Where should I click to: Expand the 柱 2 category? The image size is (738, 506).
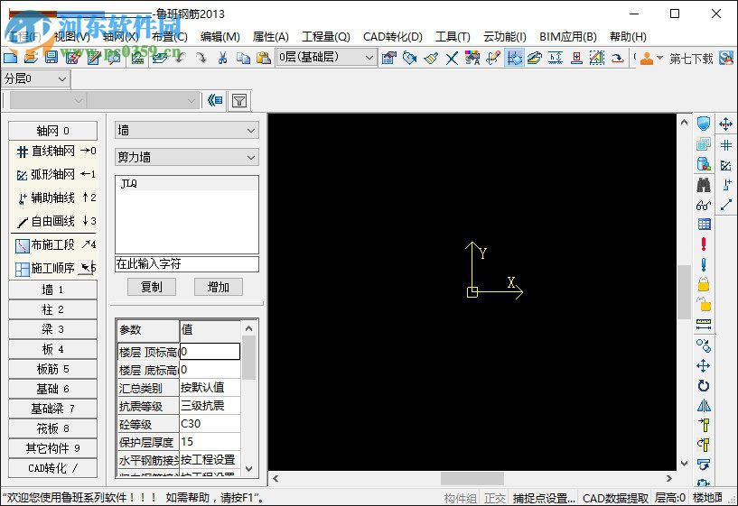point(52,309)
